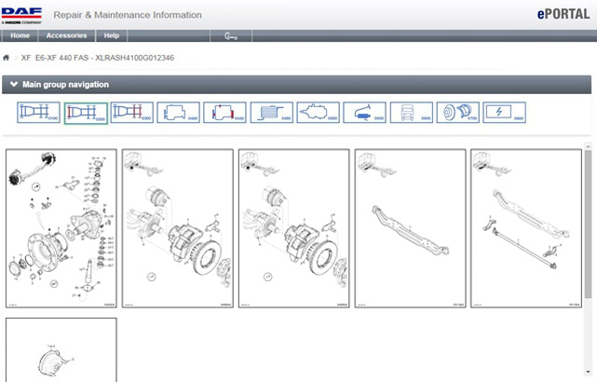Open the axle beam diagram thumbnail
Viewport: 597px width, 382px height.
coord(411,228)
